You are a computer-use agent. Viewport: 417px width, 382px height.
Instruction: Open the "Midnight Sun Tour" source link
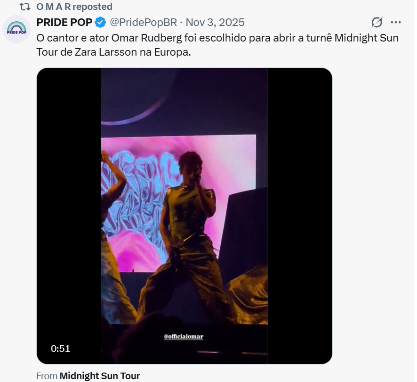pyautogui.click(x=100, y=376)
